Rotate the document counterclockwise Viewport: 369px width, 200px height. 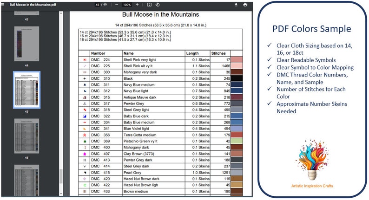click(x=158, y=5)
